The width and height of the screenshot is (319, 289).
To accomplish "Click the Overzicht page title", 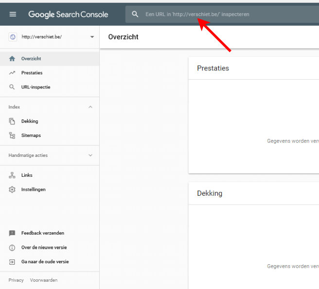I will coord(124,37).
